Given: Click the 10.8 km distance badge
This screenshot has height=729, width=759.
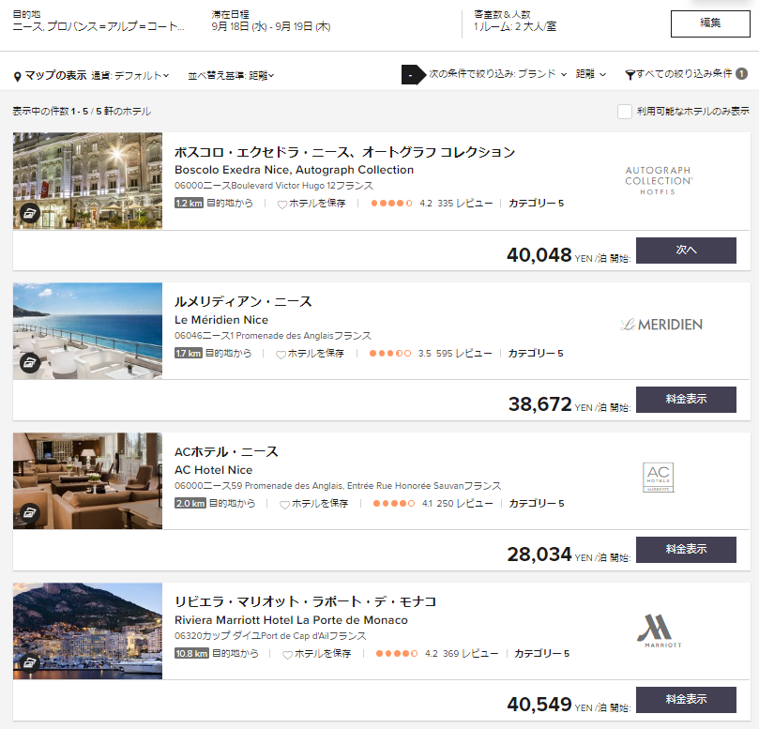Looking at the screenshot, I should point(191,654).
